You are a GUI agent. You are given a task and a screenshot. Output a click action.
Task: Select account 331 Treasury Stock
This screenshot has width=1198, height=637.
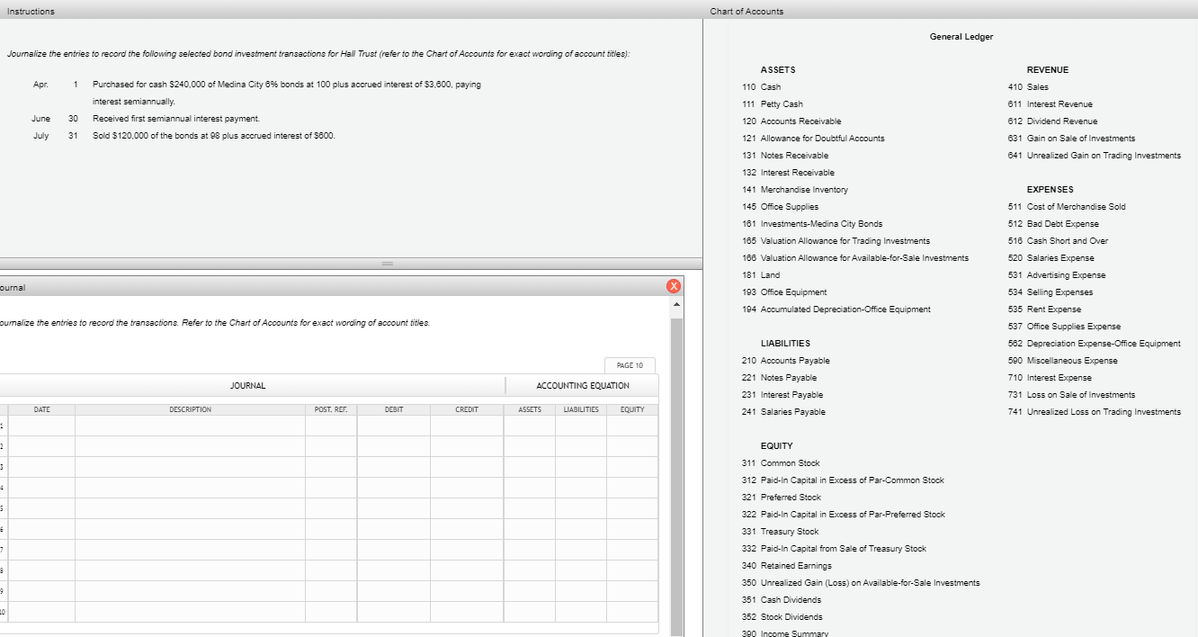(781, 532)
